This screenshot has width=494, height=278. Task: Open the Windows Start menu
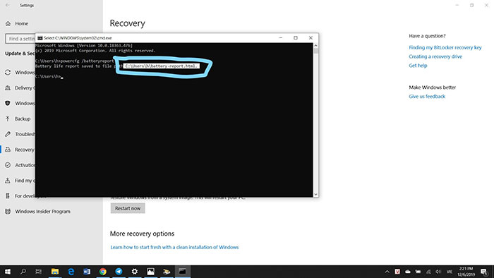tap(8, 272)
